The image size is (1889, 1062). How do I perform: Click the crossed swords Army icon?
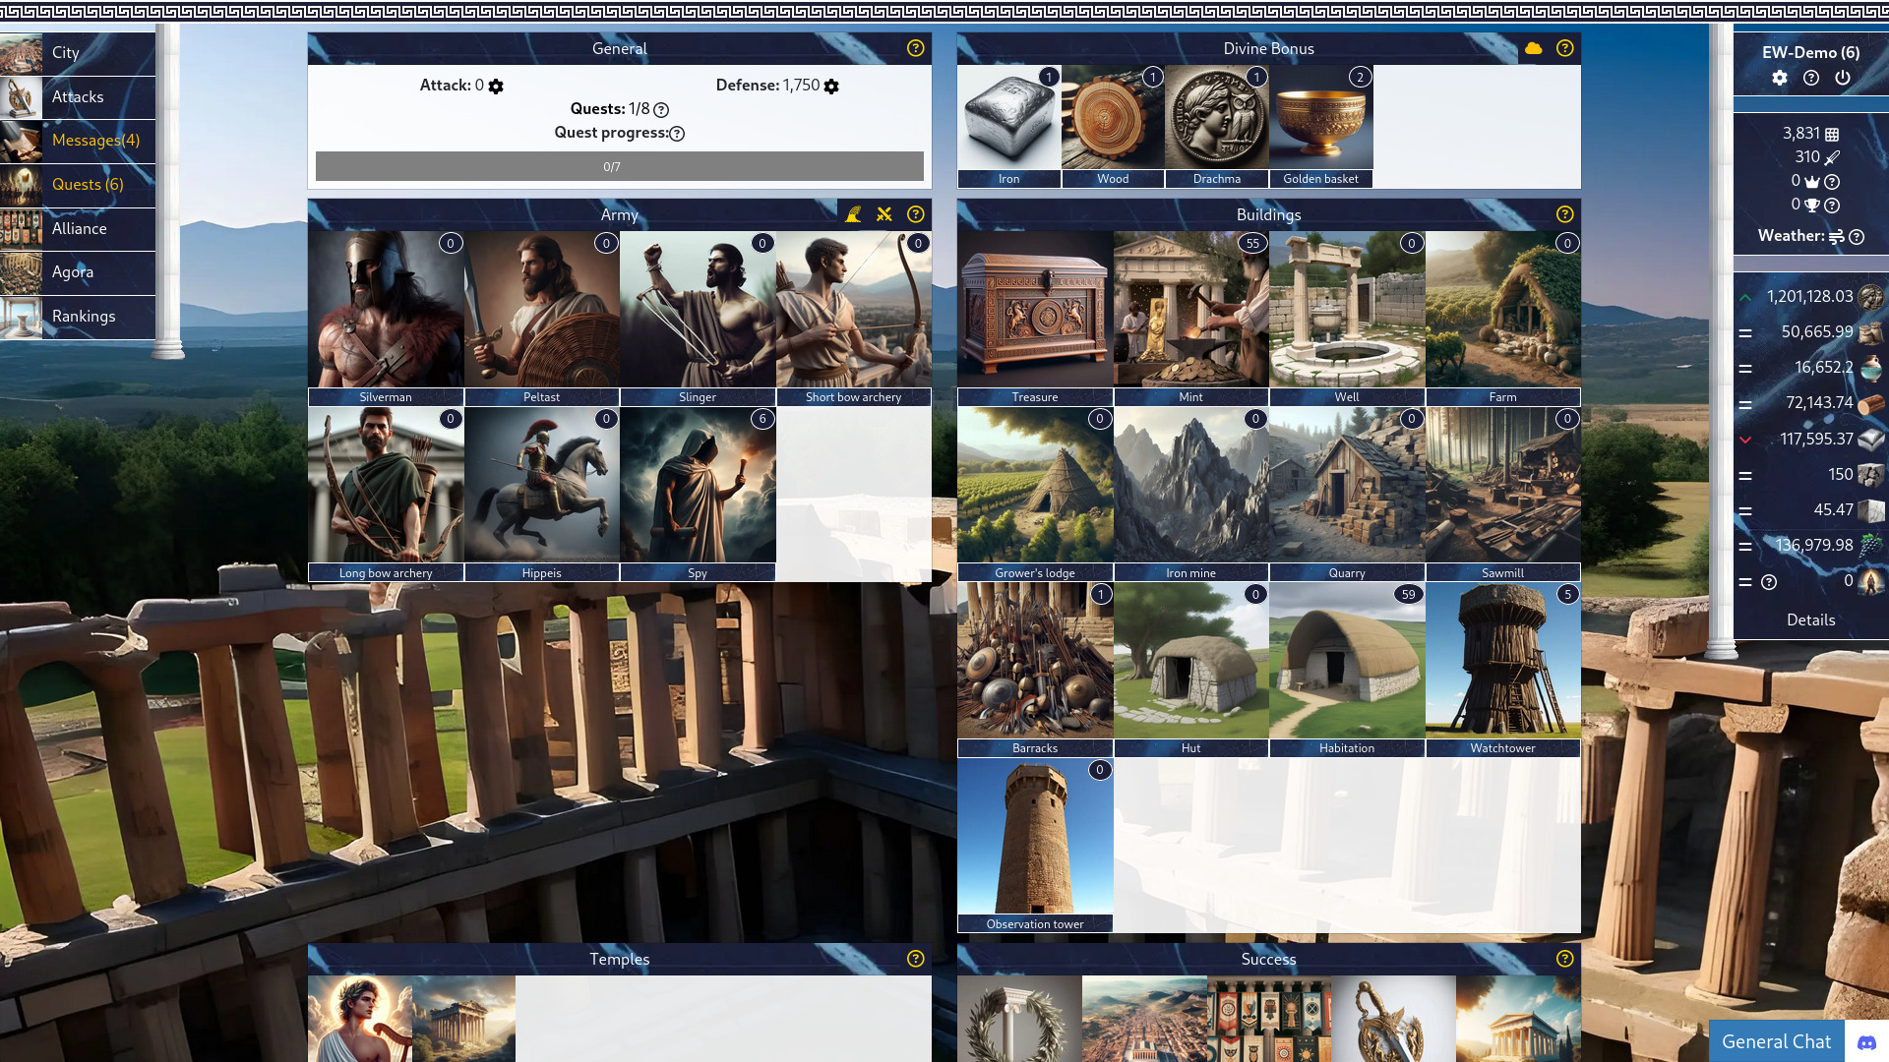pos(884,214)
